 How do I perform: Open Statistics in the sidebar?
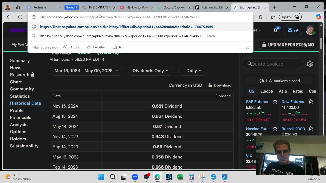click(x=20, y=96)
